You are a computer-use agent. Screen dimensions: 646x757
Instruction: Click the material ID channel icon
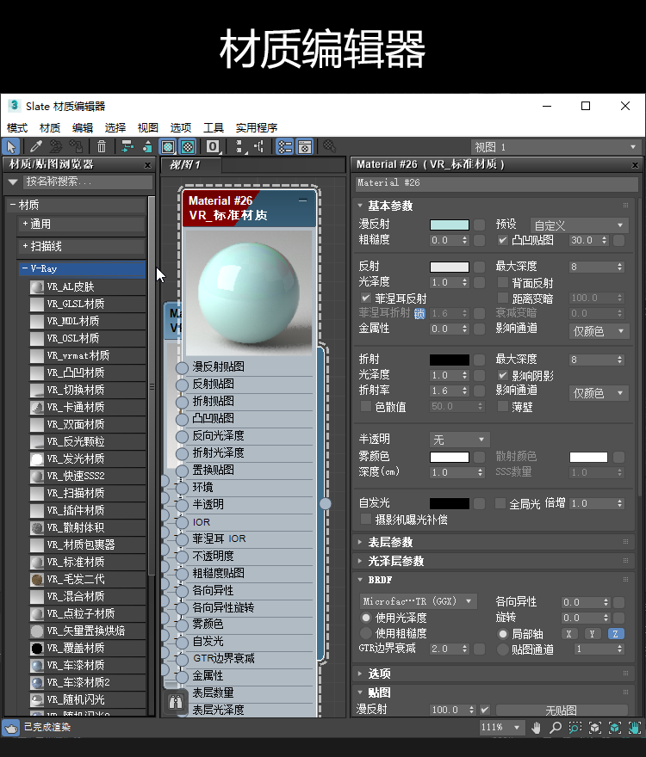tap(213, 146)
